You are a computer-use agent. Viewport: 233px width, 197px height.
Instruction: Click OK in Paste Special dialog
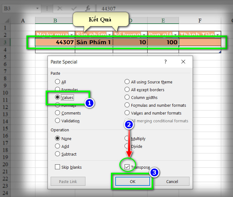(x=133, y=181)
